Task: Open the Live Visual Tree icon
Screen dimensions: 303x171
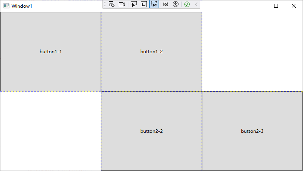Action: (111, 4)
